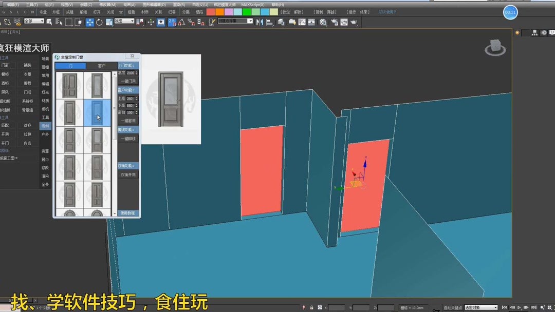Screen dimensions: 555x312
Task: Select the Select and Scale tool
Action: tap(109, 23)
